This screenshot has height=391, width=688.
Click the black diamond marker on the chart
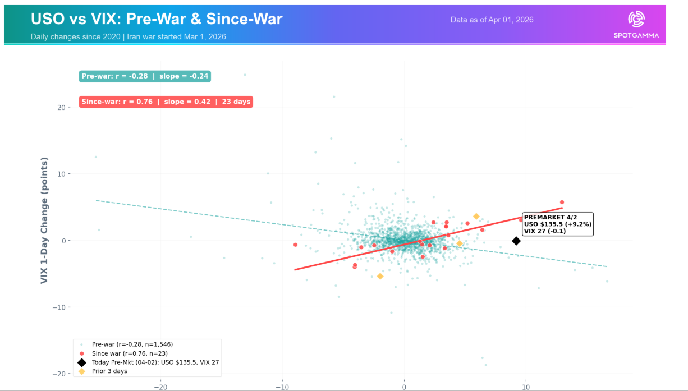tap(516, 241)
